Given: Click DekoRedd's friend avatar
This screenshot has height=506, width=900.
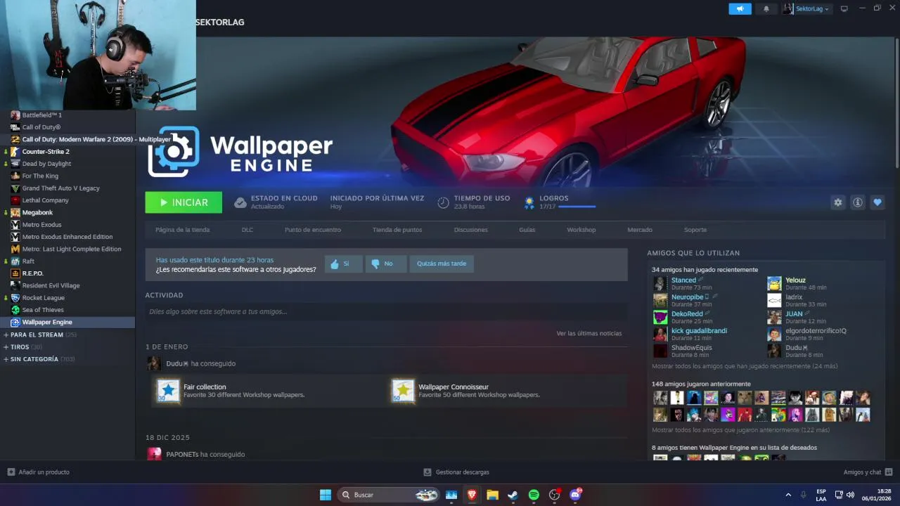Looking at the screenshot, I should point(660,317).
